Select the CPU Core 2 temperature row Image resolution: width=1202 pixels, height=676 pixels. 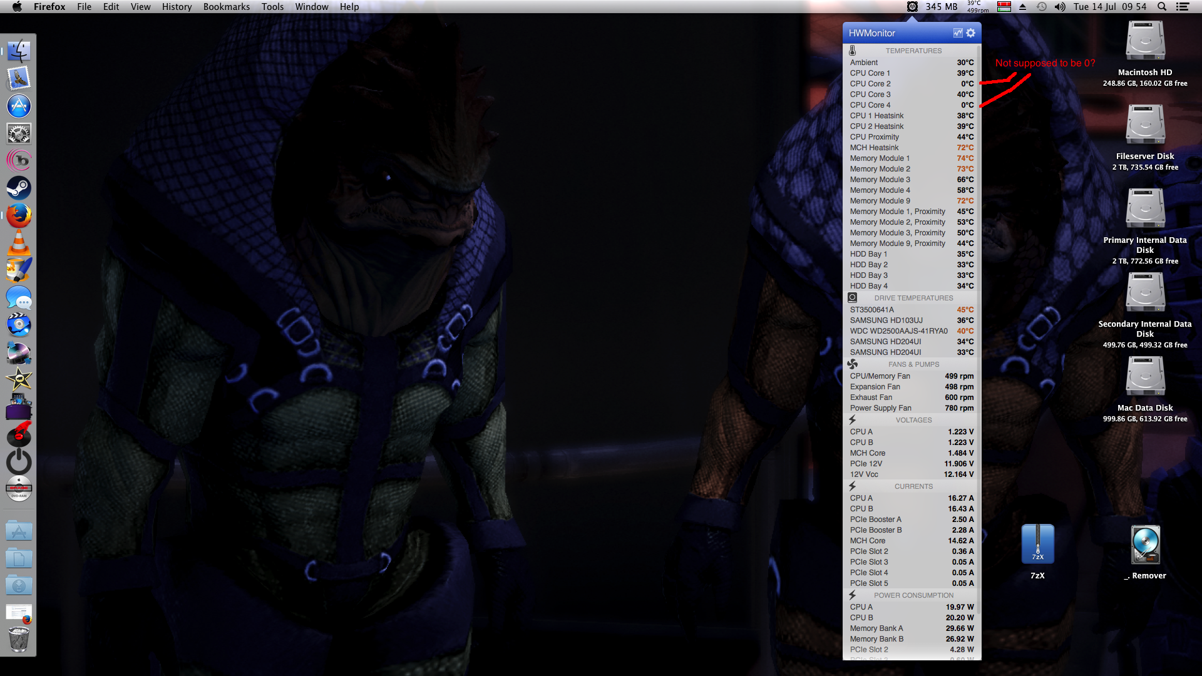[x=911, y=84]
